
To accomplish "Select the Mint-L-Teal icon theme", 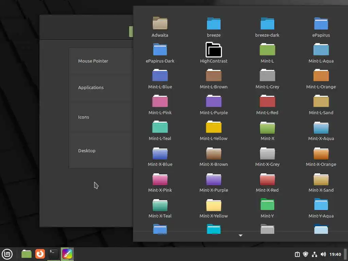I will [x=160, y=130].
